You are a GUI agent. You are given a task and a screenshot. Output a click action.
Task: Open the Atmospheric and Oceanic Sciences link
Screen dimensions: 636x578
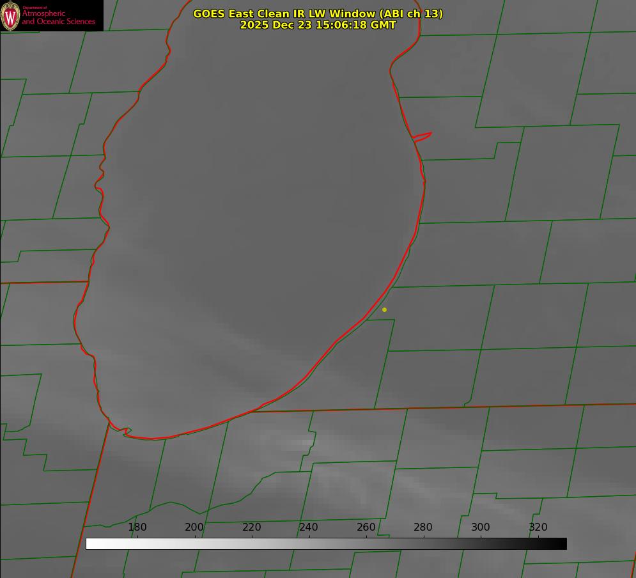(x=58, y=17)
